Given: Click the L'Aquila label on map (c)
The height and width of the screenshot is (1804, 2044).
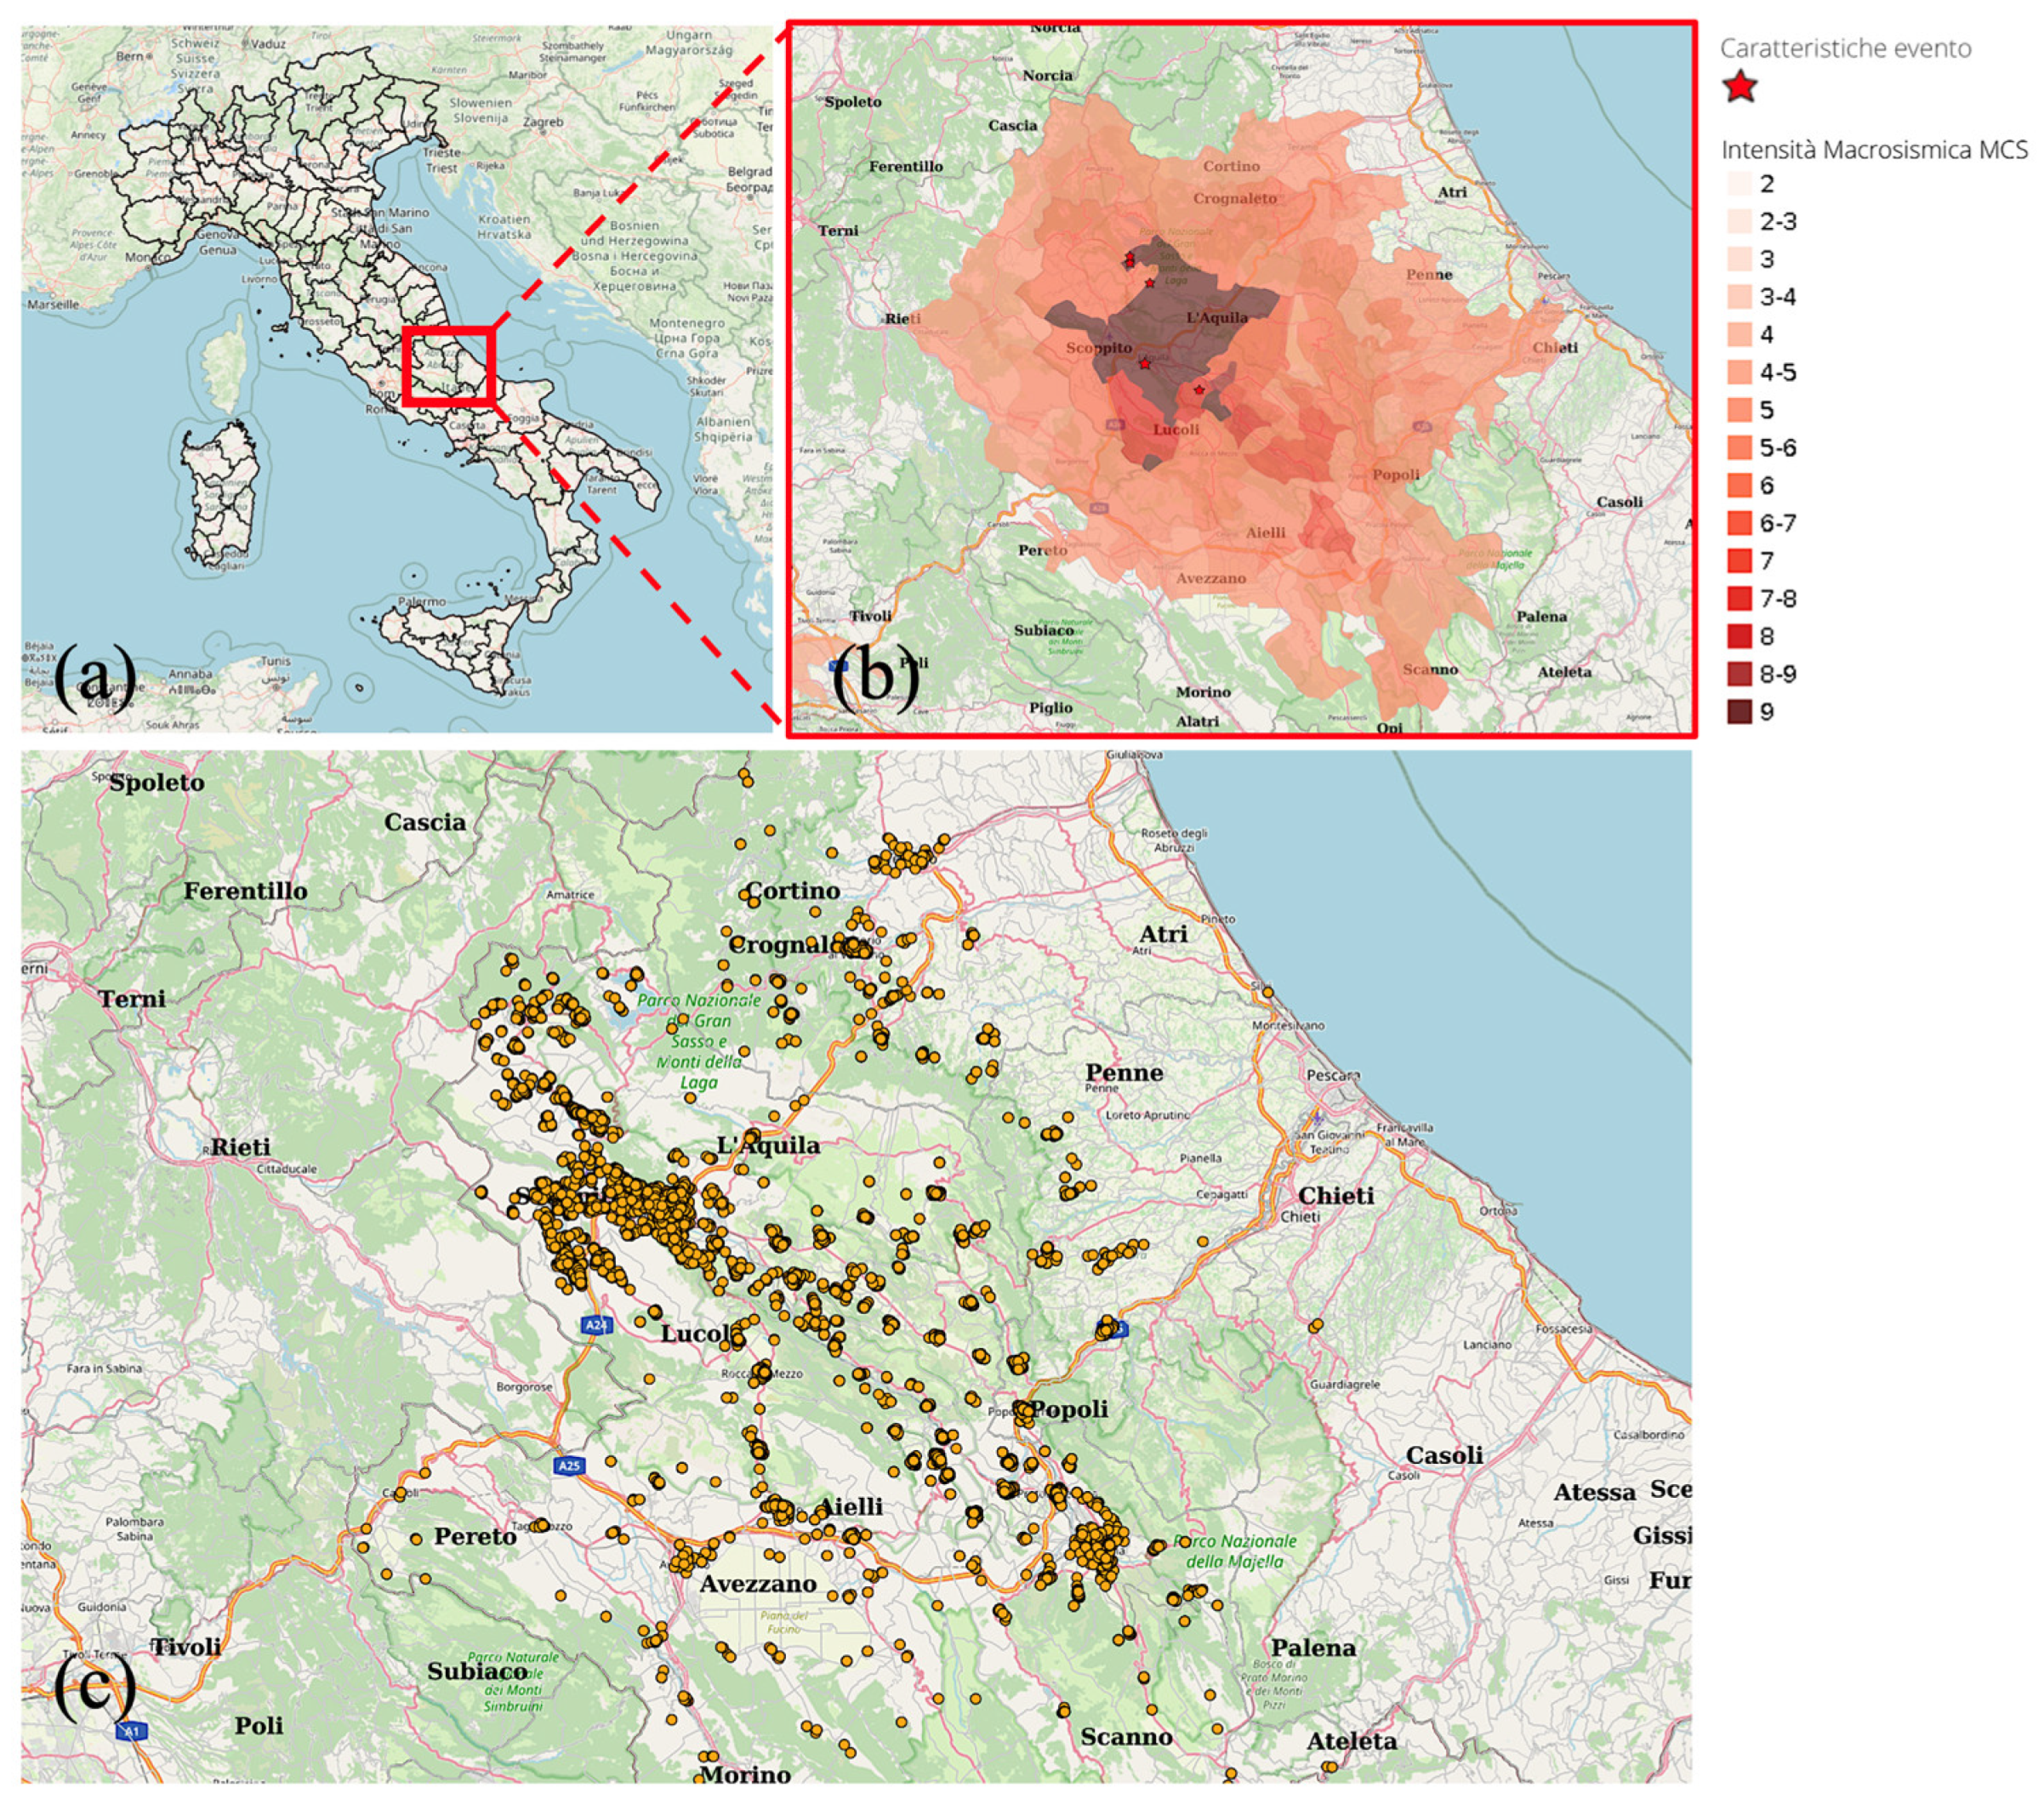Looking at the screenshot, I should point(768,1145).
